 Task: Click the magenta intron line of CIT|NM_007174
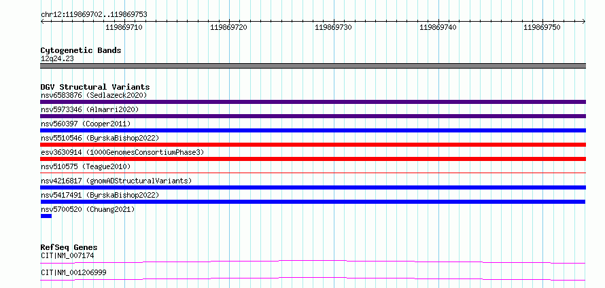(313, 262)
